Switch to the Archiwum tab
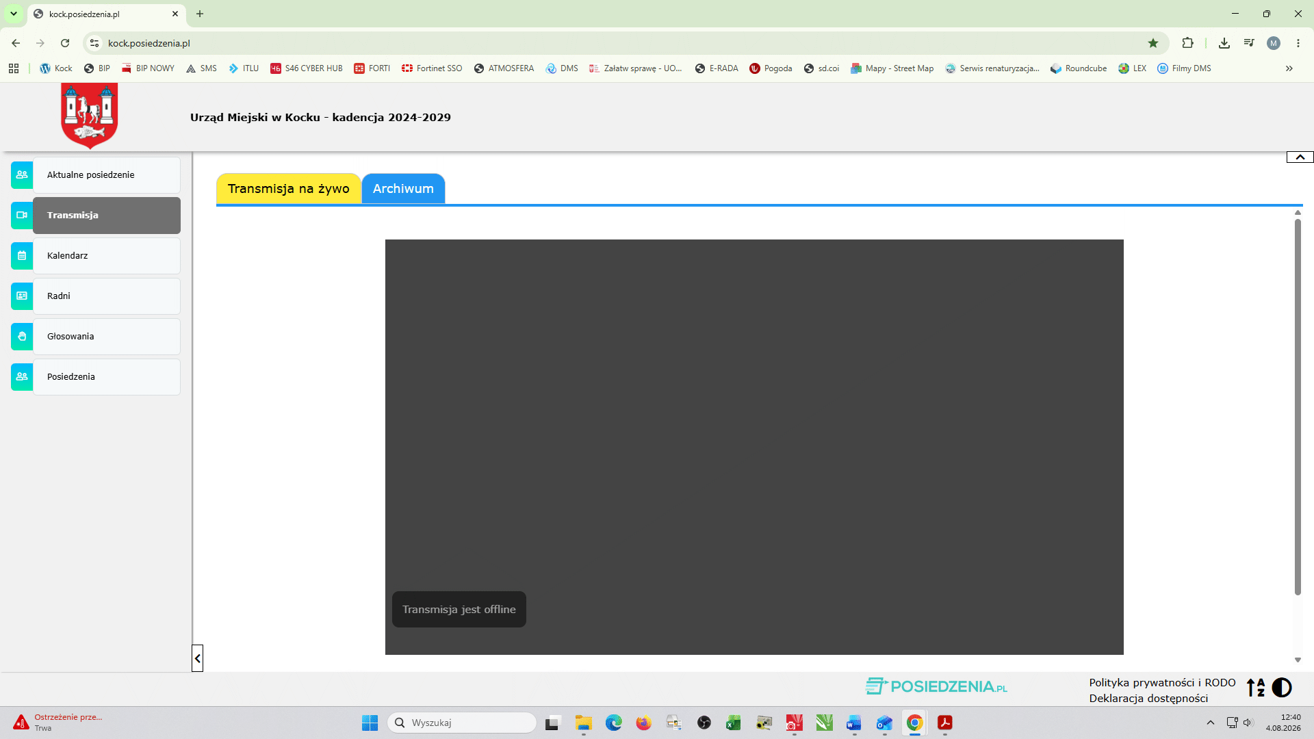 click(x=403, y=189)
